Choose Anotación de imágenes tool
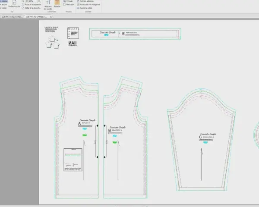Screen dimensions: 259x207 point(88,5)
